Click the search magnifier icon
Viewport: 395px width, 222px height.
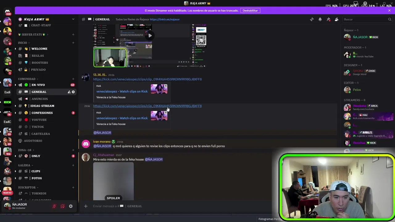[389, 19]
